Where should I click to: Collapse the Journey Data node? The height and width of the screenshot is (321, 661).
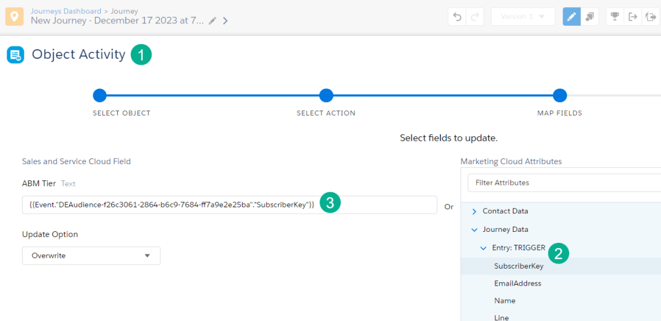[x=474, y=229]
